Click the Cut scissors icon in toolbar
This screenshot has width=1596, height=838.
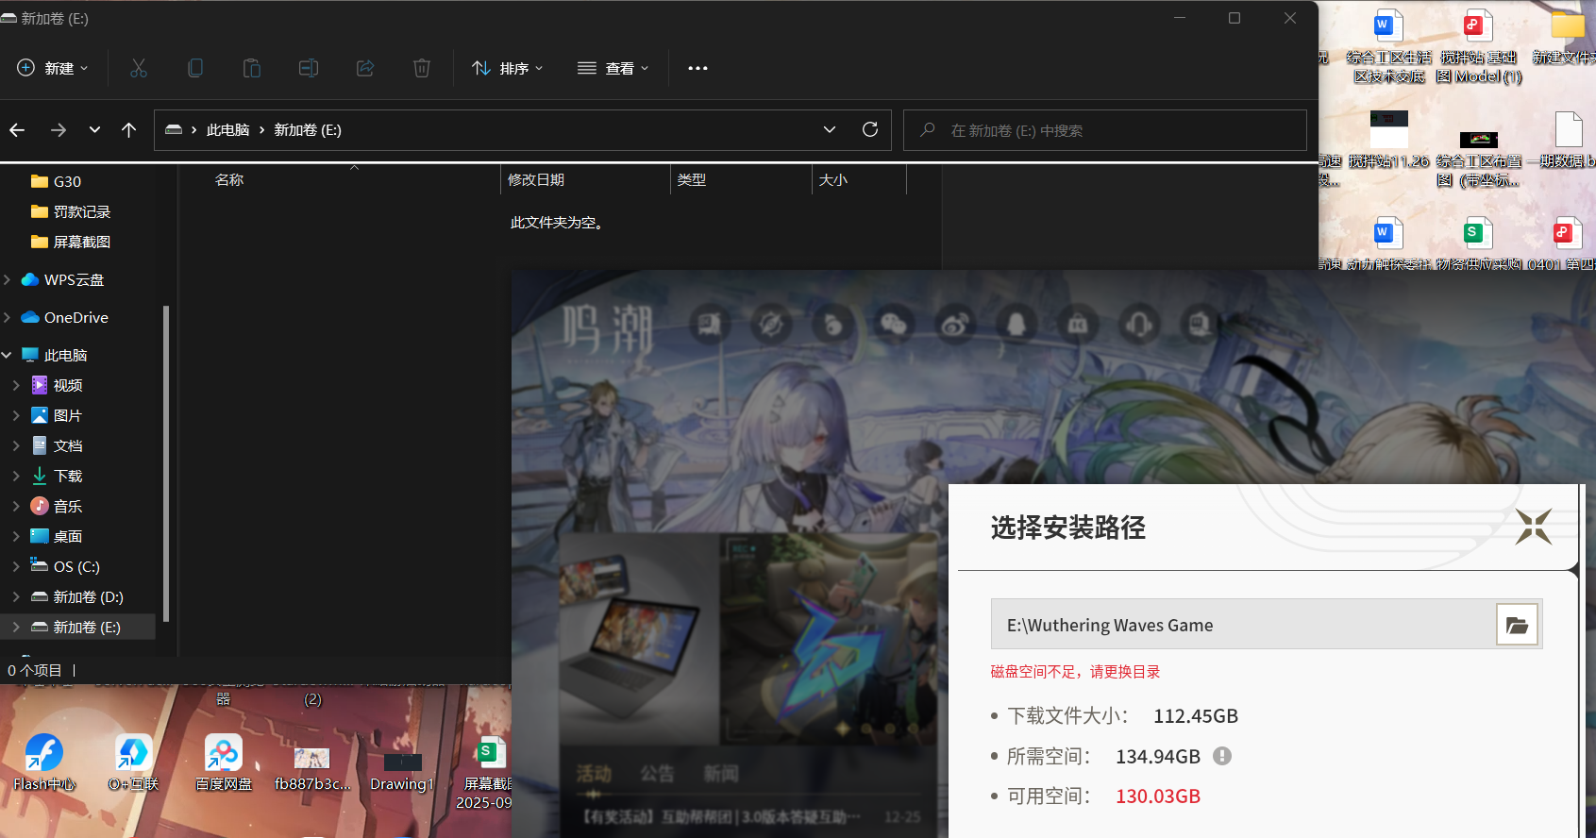click(139, 68)
